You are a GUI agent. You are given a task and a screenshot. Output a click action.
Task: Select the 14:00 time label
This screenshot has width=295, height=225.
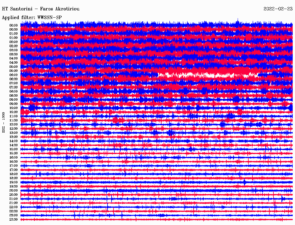click(14, 141)
